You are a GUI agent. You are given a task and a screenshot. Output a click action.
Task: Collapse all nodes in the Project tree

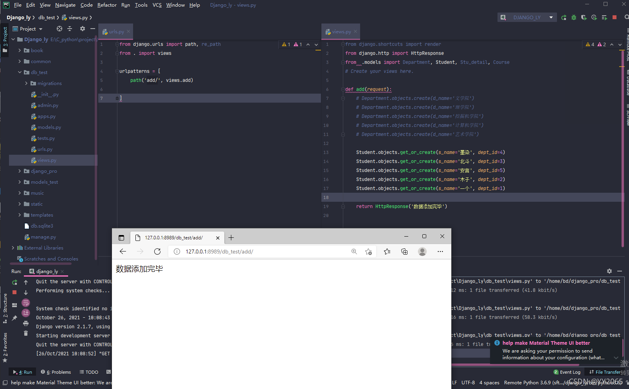70,29
